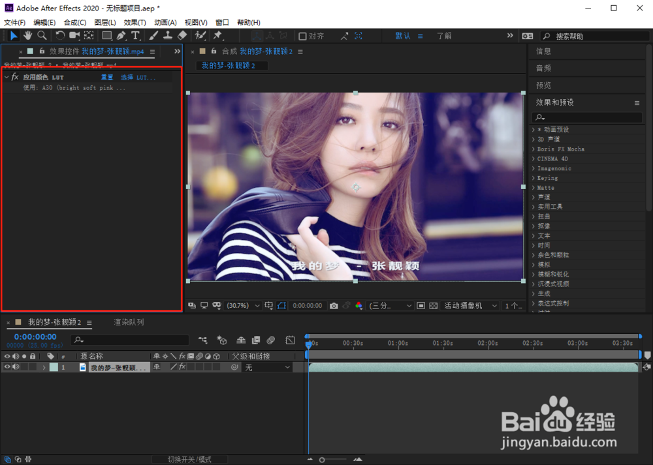This screenshot has height=465, width=653.
Task: Select the Eraser tool
Action: pos(182,36)
